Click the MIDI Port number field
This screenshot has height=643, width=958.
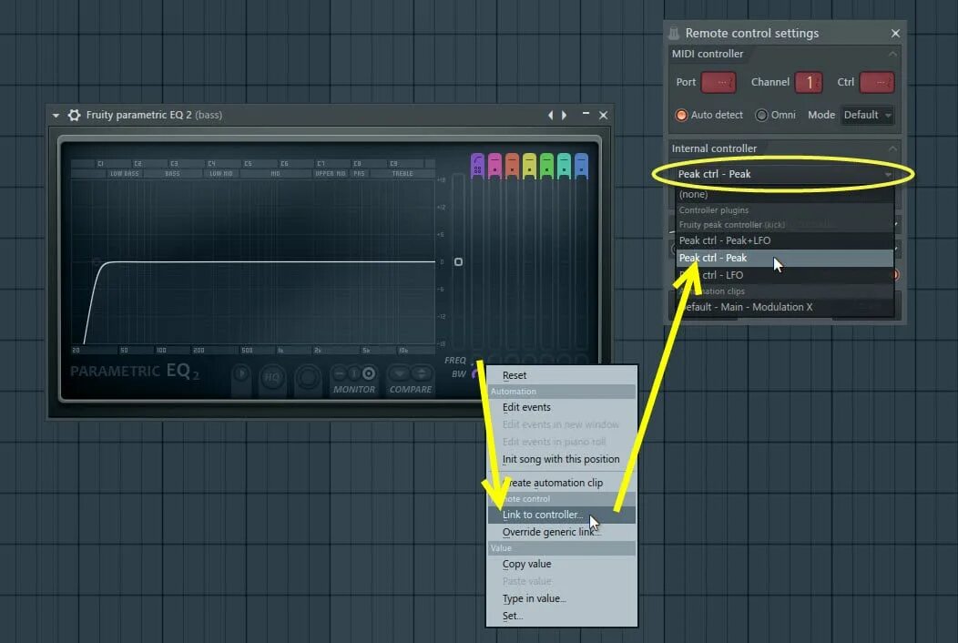click(718, 82)
